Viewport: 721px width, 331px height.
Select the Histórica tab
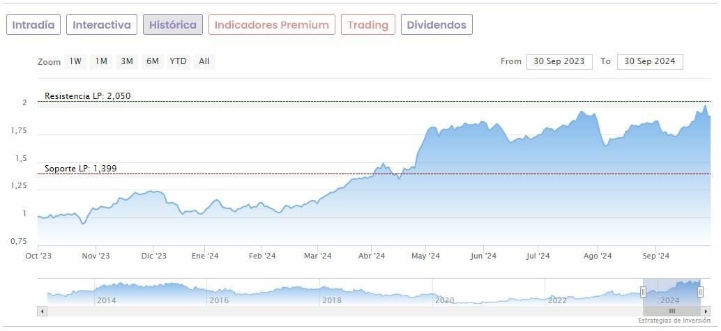(x=173, y=24)
